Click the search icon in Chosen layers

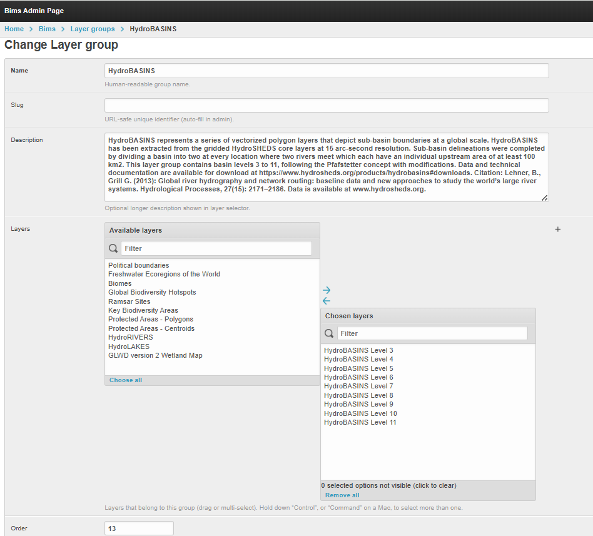point(329,333)
